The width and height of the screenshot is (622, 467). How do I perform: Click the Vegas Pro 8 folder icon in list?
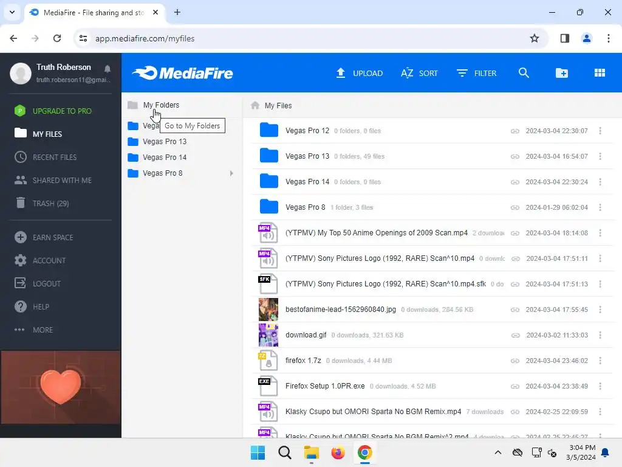pyautogui.click(x=268, y=207)
